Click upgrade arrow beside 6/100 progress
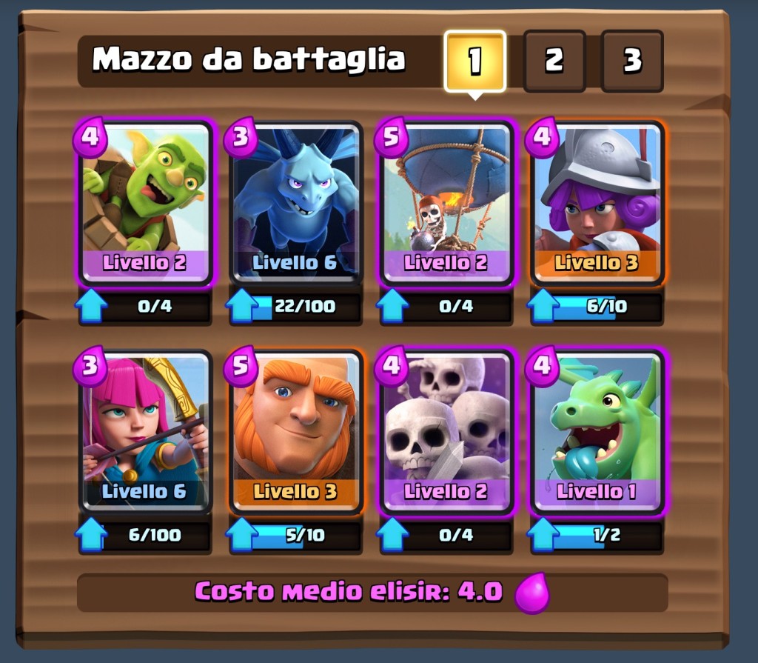 91,534
